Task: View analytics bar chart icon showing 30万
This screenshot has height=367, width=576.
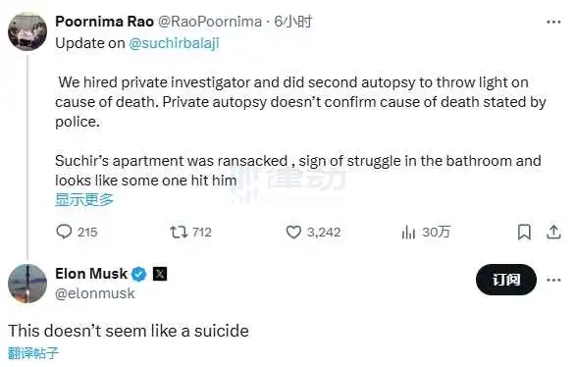Action: [408, 232]
